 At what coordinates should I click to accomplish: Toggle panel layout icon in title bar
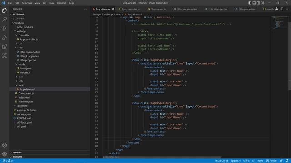pos(254,3)
